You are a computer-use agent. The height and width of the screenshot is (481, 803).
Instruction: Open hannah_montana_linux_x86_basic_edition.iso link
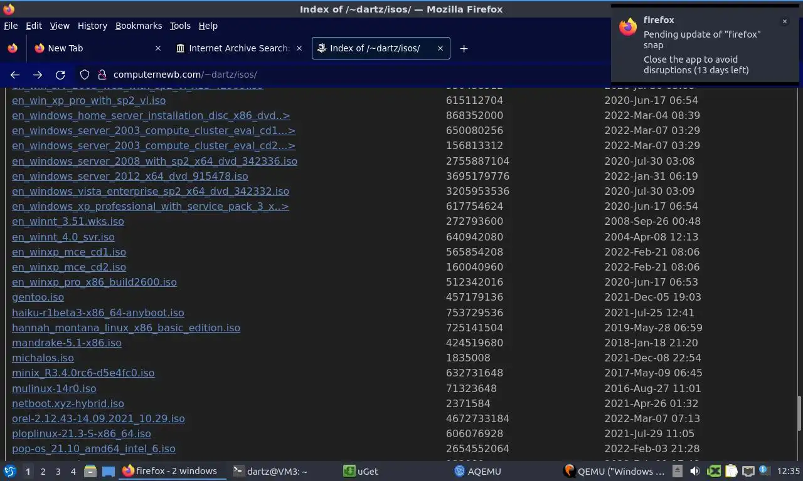(126, 328)
